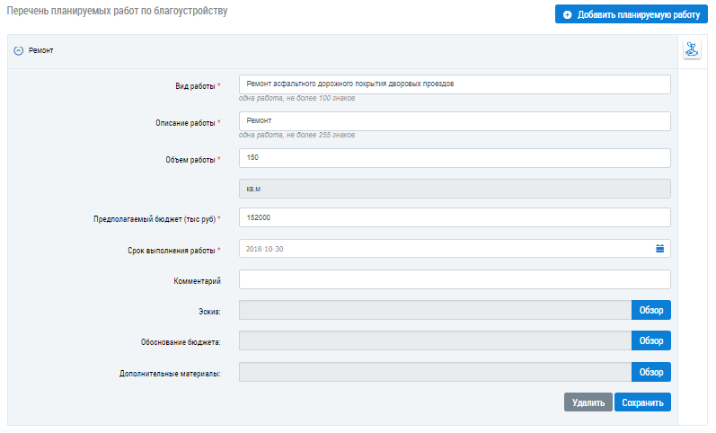716x433 pixels.
Task: Click Обзор next to Обоснование бюджета
Action: 650,341
